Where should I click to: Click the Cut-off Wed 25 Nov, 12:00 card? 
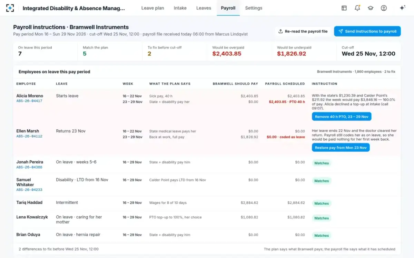point(369,51)
